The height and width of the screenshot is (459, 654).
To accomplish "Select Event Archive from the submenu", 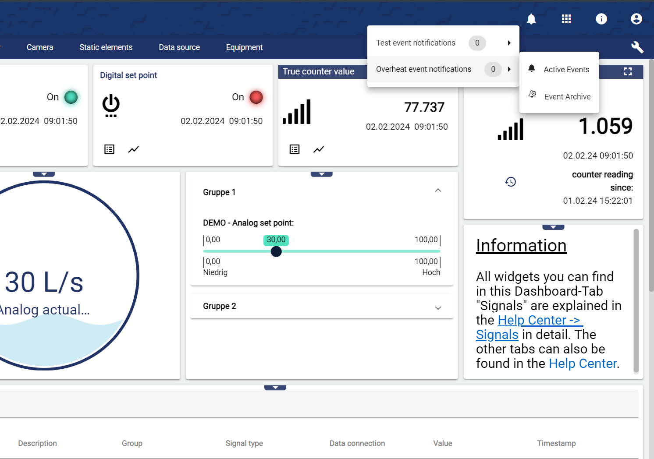I will pyautogui.click(x=567, y=97).
